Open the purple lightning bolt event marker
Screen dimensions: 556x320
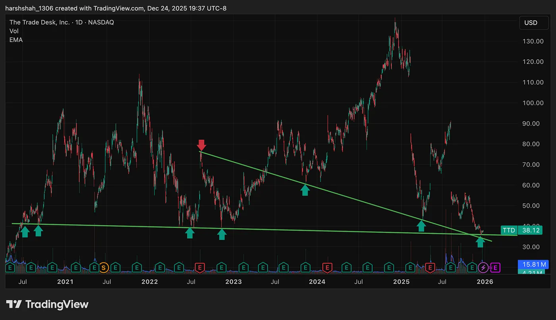pos(483,268)
